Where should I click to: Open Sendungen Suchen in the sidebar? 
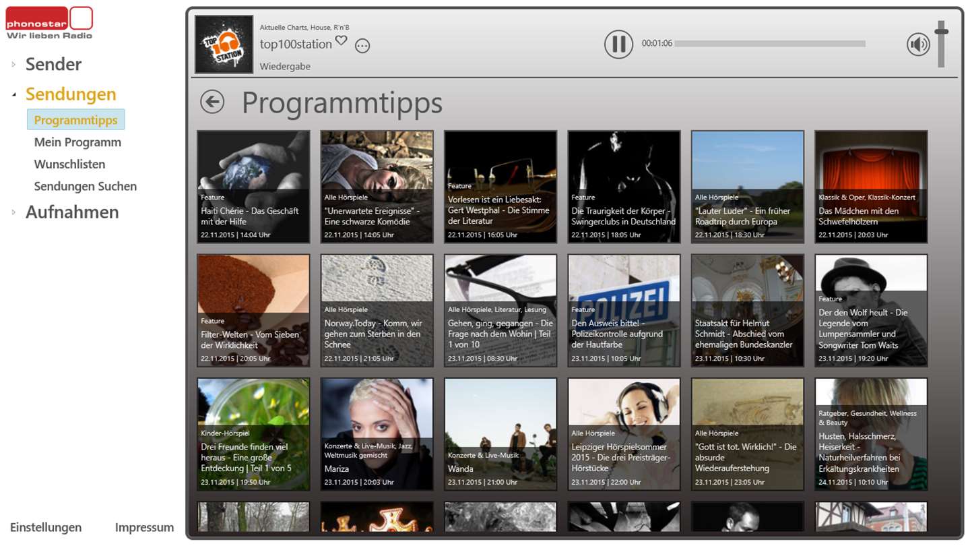(86, 187)
